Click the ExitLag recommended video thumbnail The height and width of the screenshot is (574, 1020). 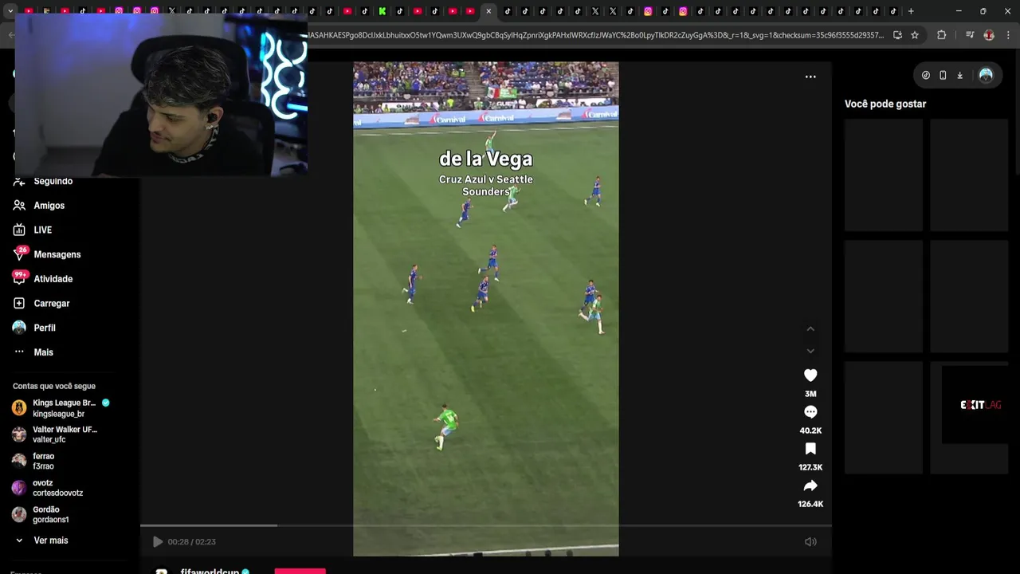[975, 404]
